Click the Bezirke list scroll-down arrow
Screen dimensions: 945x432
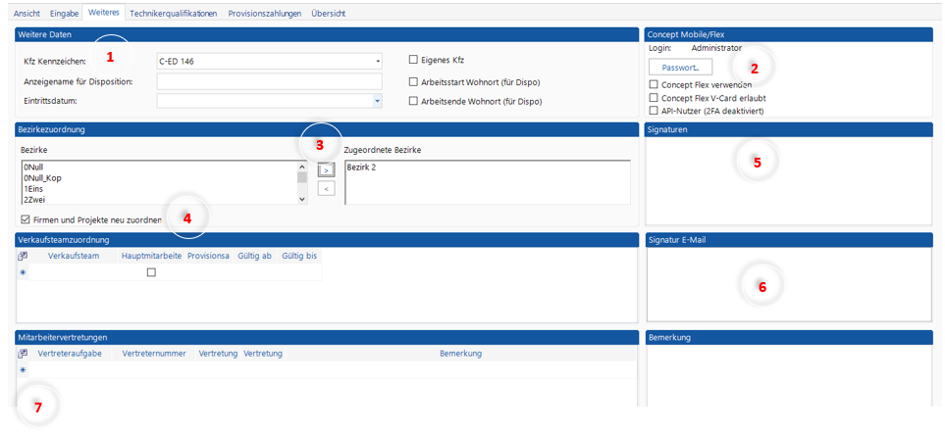(x=302, y=199)
